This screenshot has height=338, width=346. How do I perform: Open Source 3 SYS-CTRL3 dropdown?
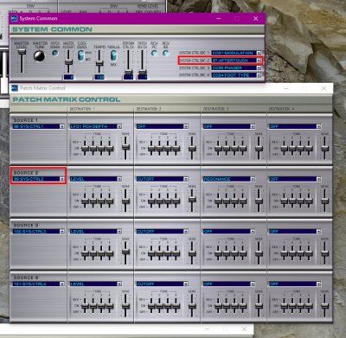(38, 232)
